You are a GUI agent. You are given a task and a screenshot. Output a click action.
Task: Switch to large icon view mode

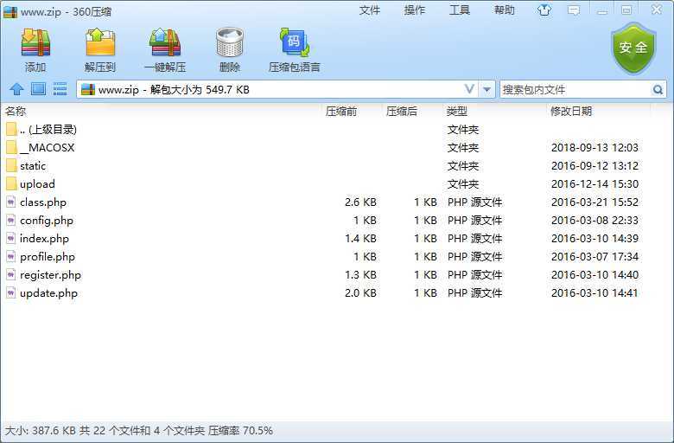tap(38, 89)
